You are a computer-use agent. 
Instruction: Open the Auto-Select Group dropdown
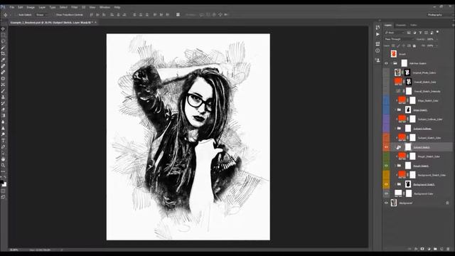[x=42, y=14]
